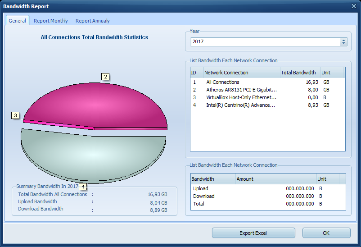
Task: Click the Download Bandwidth summary label
Action: (41, 209)
